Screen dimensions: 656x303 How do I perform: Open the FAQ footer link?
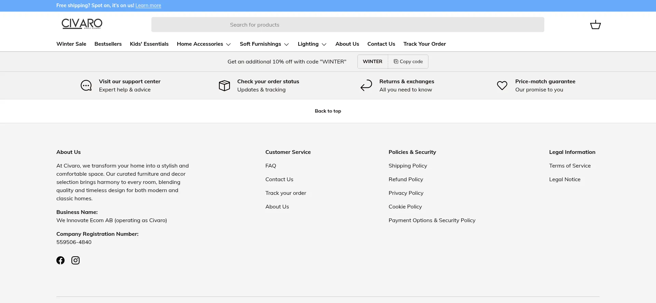point(271,165)
